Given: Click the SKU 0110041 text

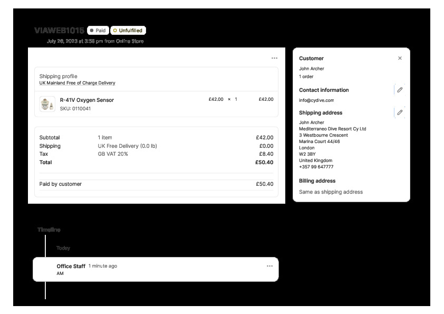Looking at the screenshot, I should 75,109.
